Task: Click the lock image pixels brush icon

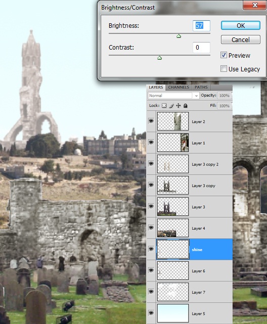Action: (x=171, y=106)
